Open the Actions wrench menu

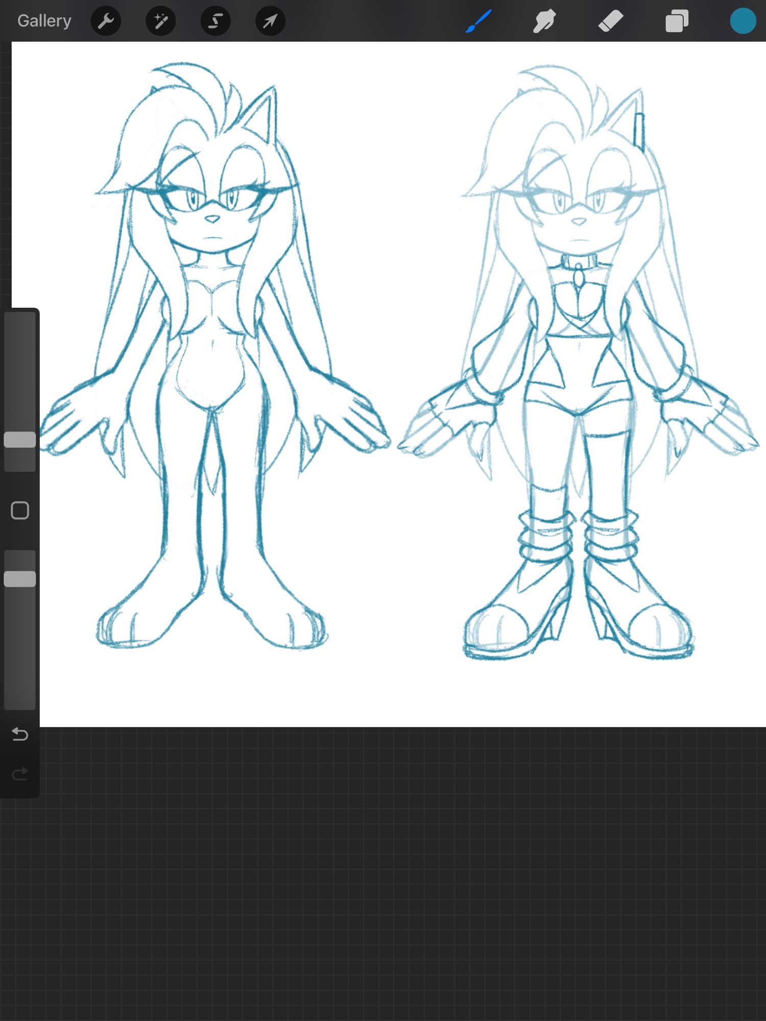pos(106,21)
